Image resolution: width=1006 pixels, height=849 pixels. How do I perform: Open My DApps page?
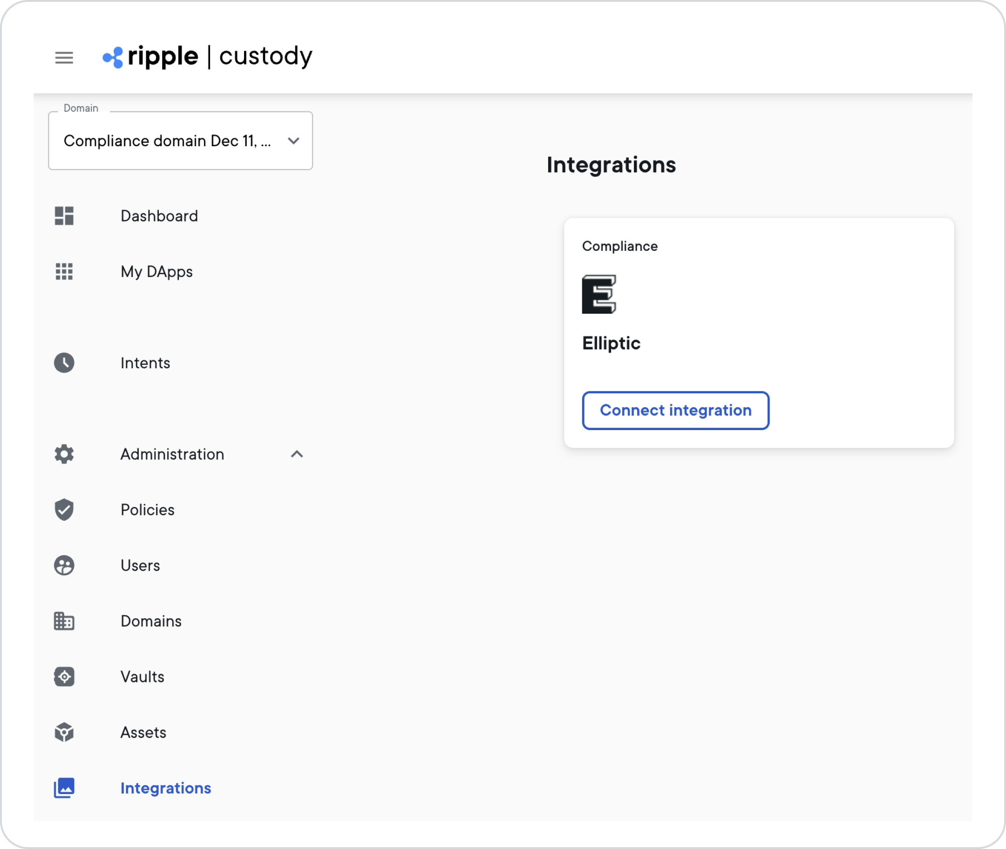point(157,272)
